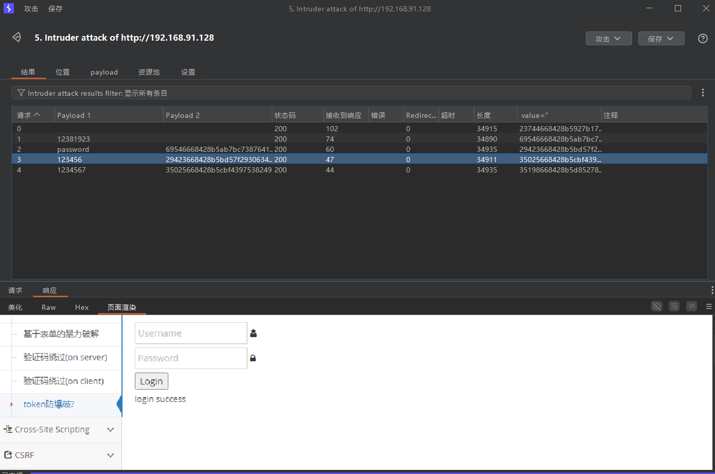
Task: Open the 请求 message tab
Action: point(15,290)
